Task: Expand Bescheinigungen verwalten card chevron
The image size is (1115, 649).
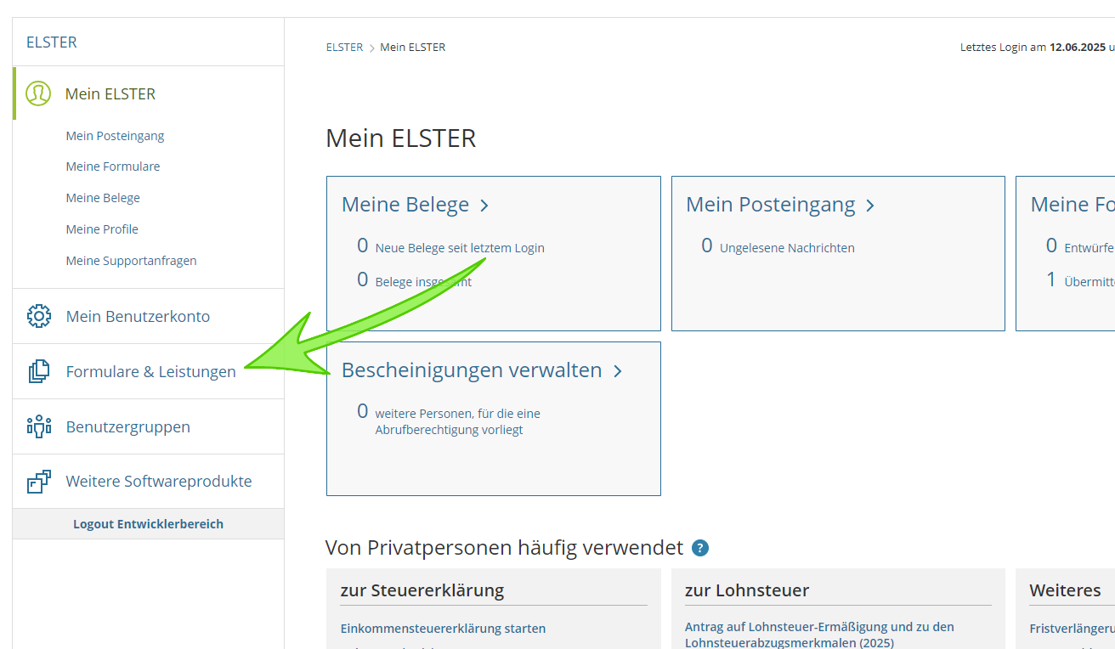Action: [x=618, y=371]
